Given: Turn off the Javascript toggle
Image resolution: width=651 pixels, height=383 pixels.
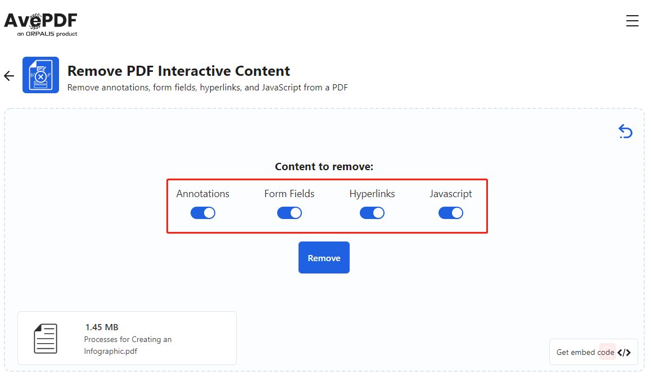Looking at the screenshot, I should 451,212.
